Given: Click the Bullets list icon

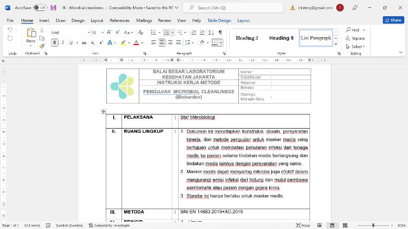Looking at the screenshot, I should point(153,32).
